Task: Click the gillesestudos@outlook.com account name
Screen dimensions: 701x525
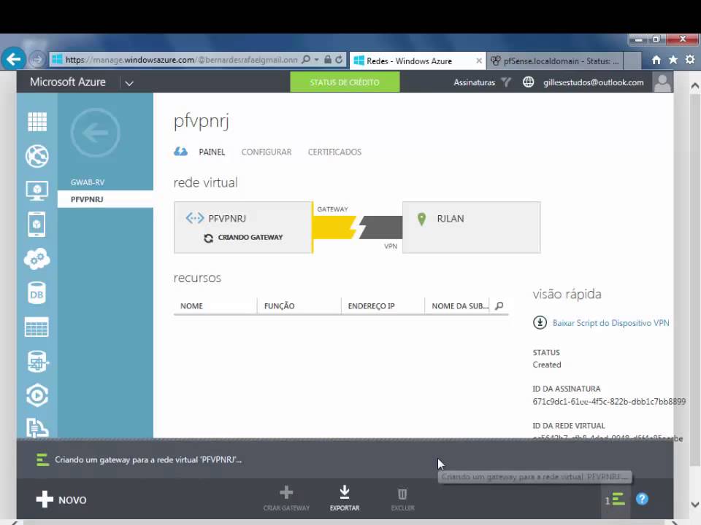Action: coord(593,82)
